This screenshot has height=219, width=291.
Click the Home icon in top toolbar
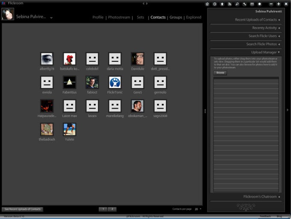[x=207, y=4]
